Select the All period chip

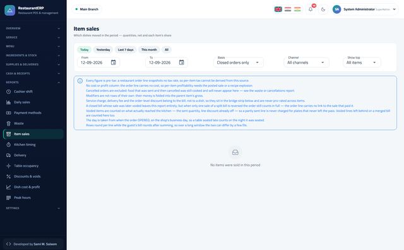click(167, 50)
